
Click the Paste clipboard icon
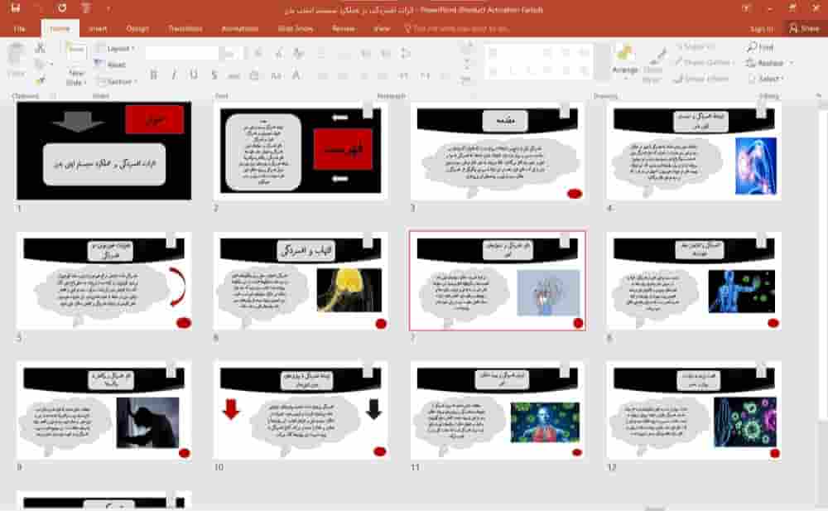coord(16,60)
